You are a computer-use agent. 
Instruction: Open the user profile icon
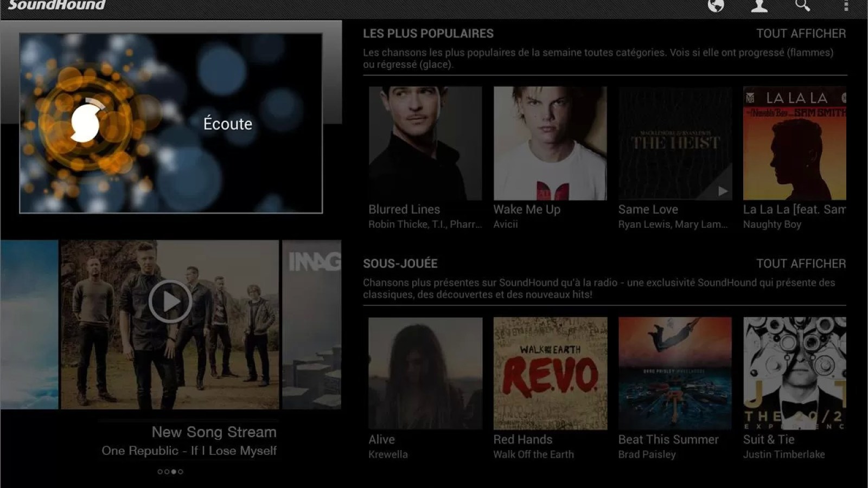[759, 7]
